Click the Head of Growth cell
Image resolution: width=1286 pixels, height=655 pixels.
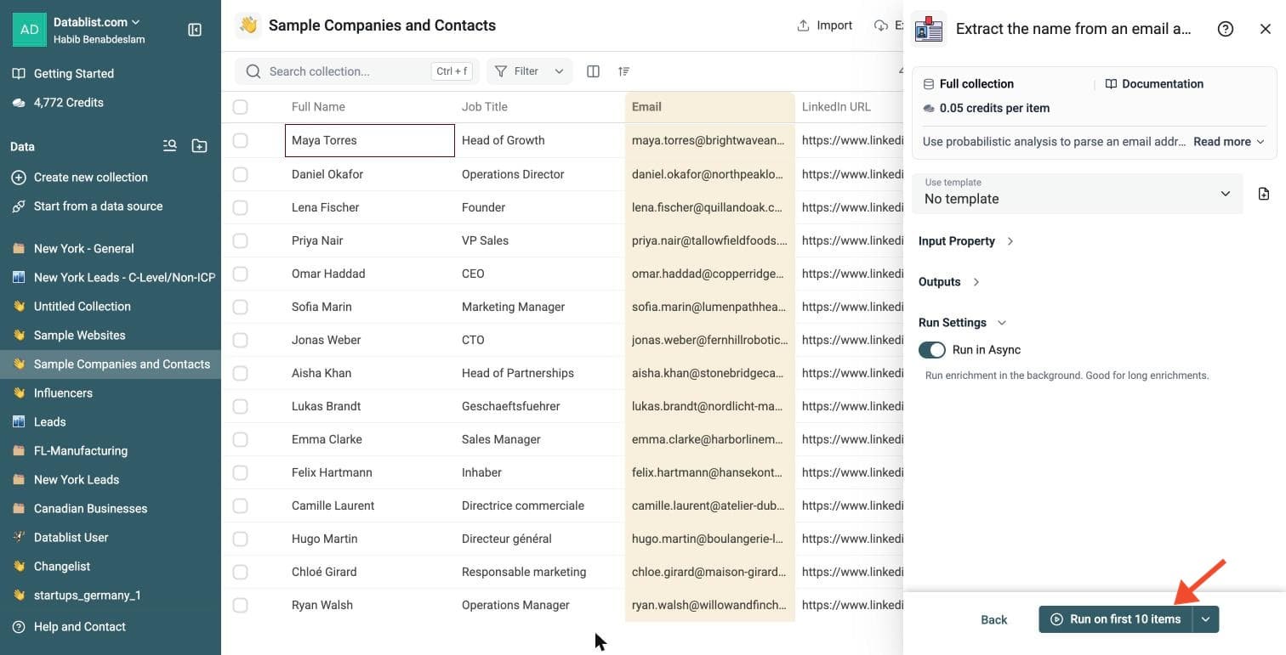pyautogui.click(x=539, y=140)
